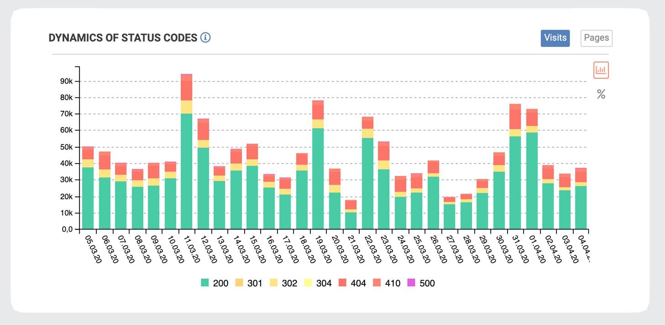Switch to the Visits tab
The width and height of the screenshot is (665, 325).
tap(555, 38)
